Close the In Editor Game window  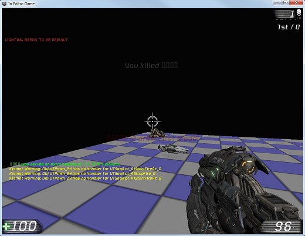(x=296, y=3)
